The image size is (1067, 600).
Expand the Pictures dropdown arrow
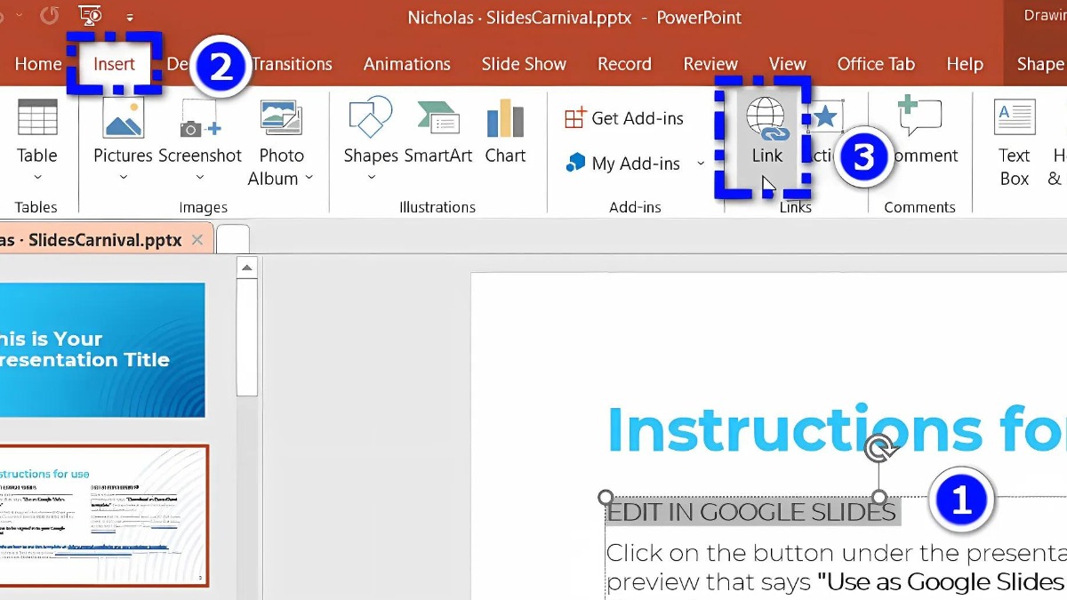(124, 178)
